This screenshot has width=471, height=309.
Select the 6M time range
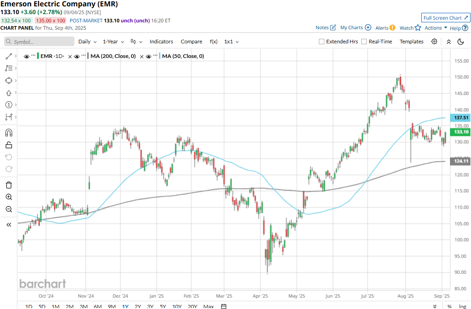point(98,306)
